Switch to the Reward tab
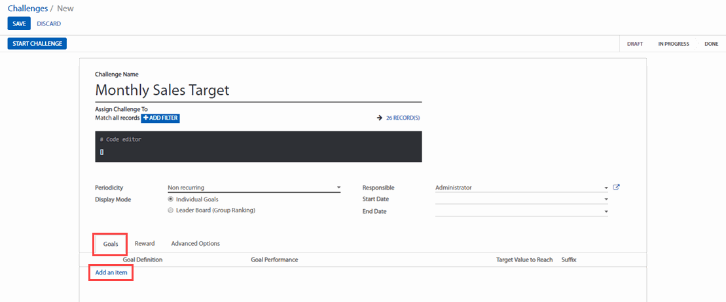 point(145,244)
